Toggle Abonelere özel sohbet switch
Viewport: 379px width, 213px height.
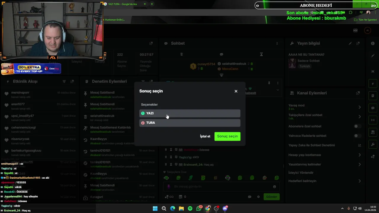358,126
